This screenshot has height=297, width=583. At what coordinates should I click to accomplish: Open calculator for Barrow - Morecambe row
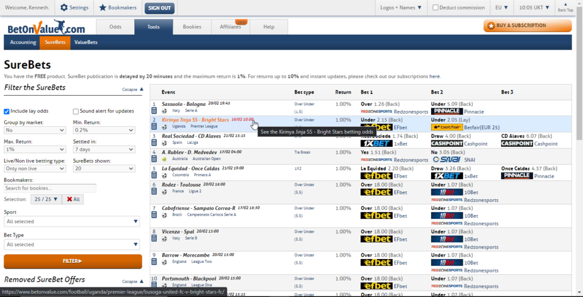pos(154,262)
